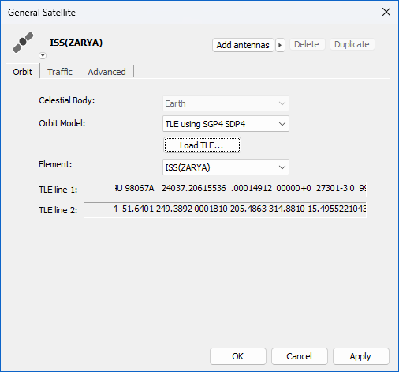Confirm with the OK button
Viewport: 399px width, 372px height.
[x=238, y=356]
